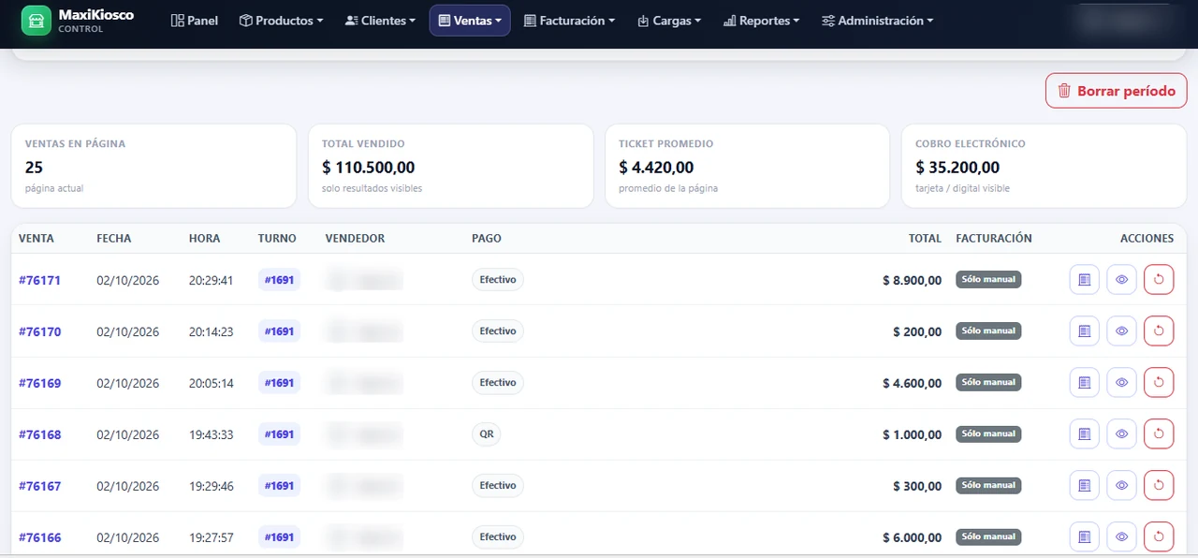Click Sólo manual badge for sale #76170
The height and width of the screenshot is (558, 1198).
pos(988,330)
